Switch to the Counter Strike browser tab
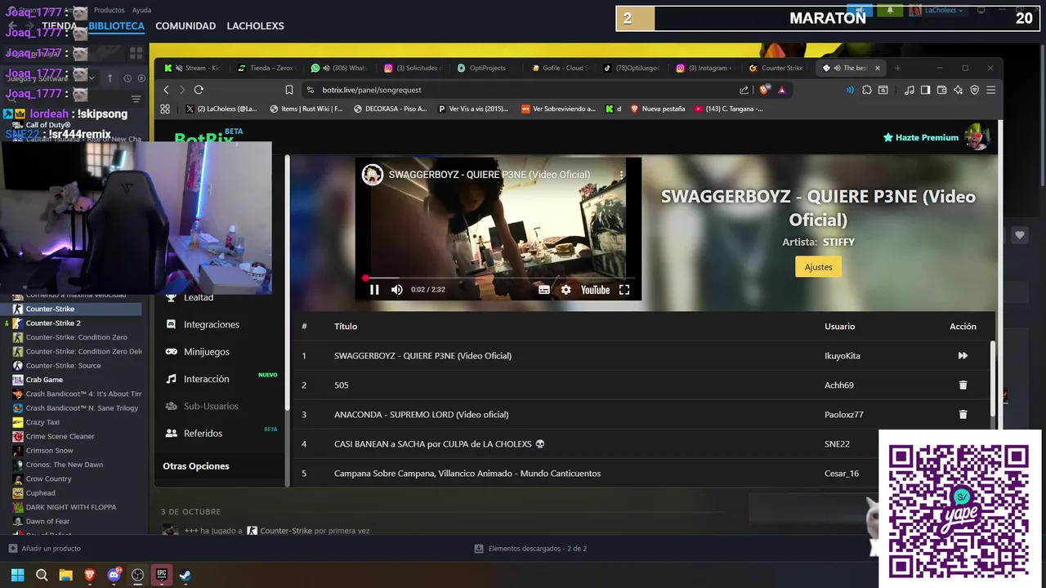The height and width of the screenshot is (588, 1046). pyautogui.click(x=776, y=68)
